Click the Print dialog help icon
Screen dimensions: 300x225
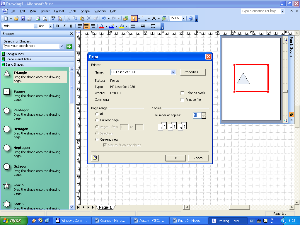click(x=95, y=158)
